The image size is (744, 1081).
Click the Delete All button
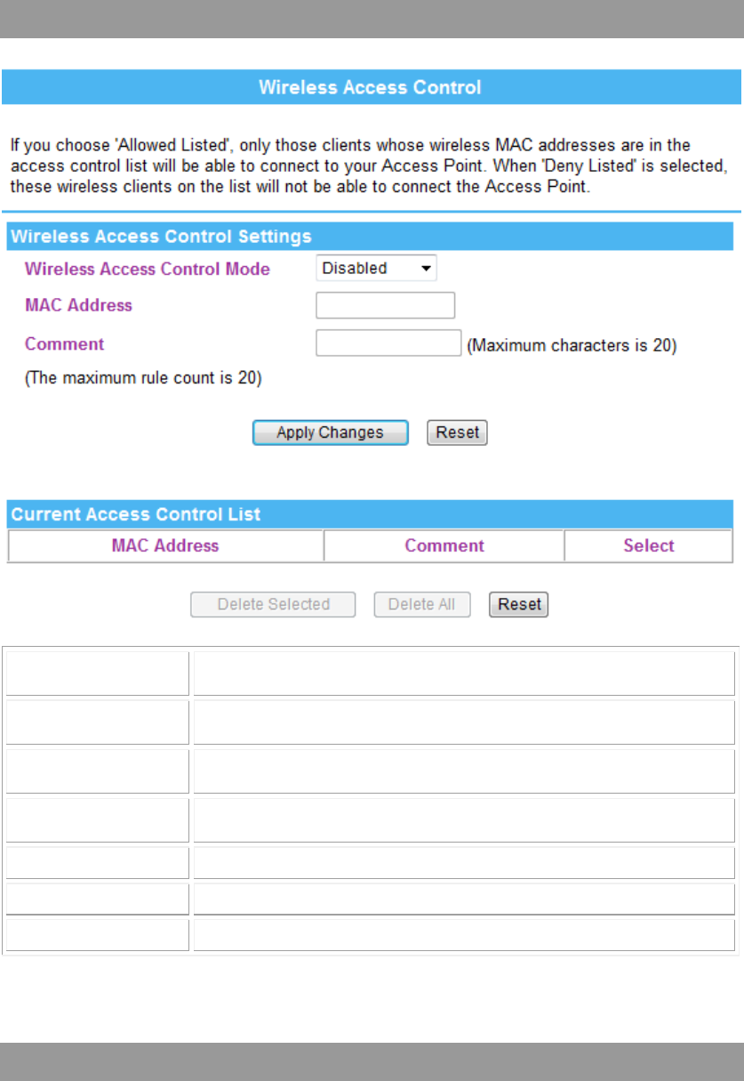click(x=422, y=604)
